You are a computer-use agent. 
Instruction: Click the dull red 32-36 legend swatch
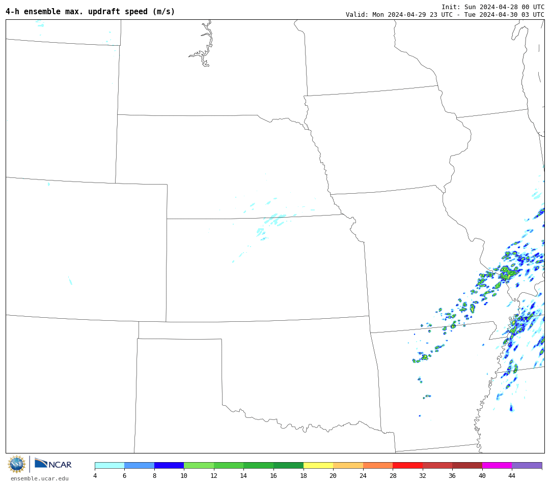437,465
